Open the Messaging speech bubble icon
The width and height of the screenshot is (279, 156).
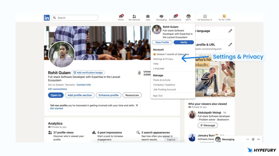pyautogui.click(x=161, y=16)
